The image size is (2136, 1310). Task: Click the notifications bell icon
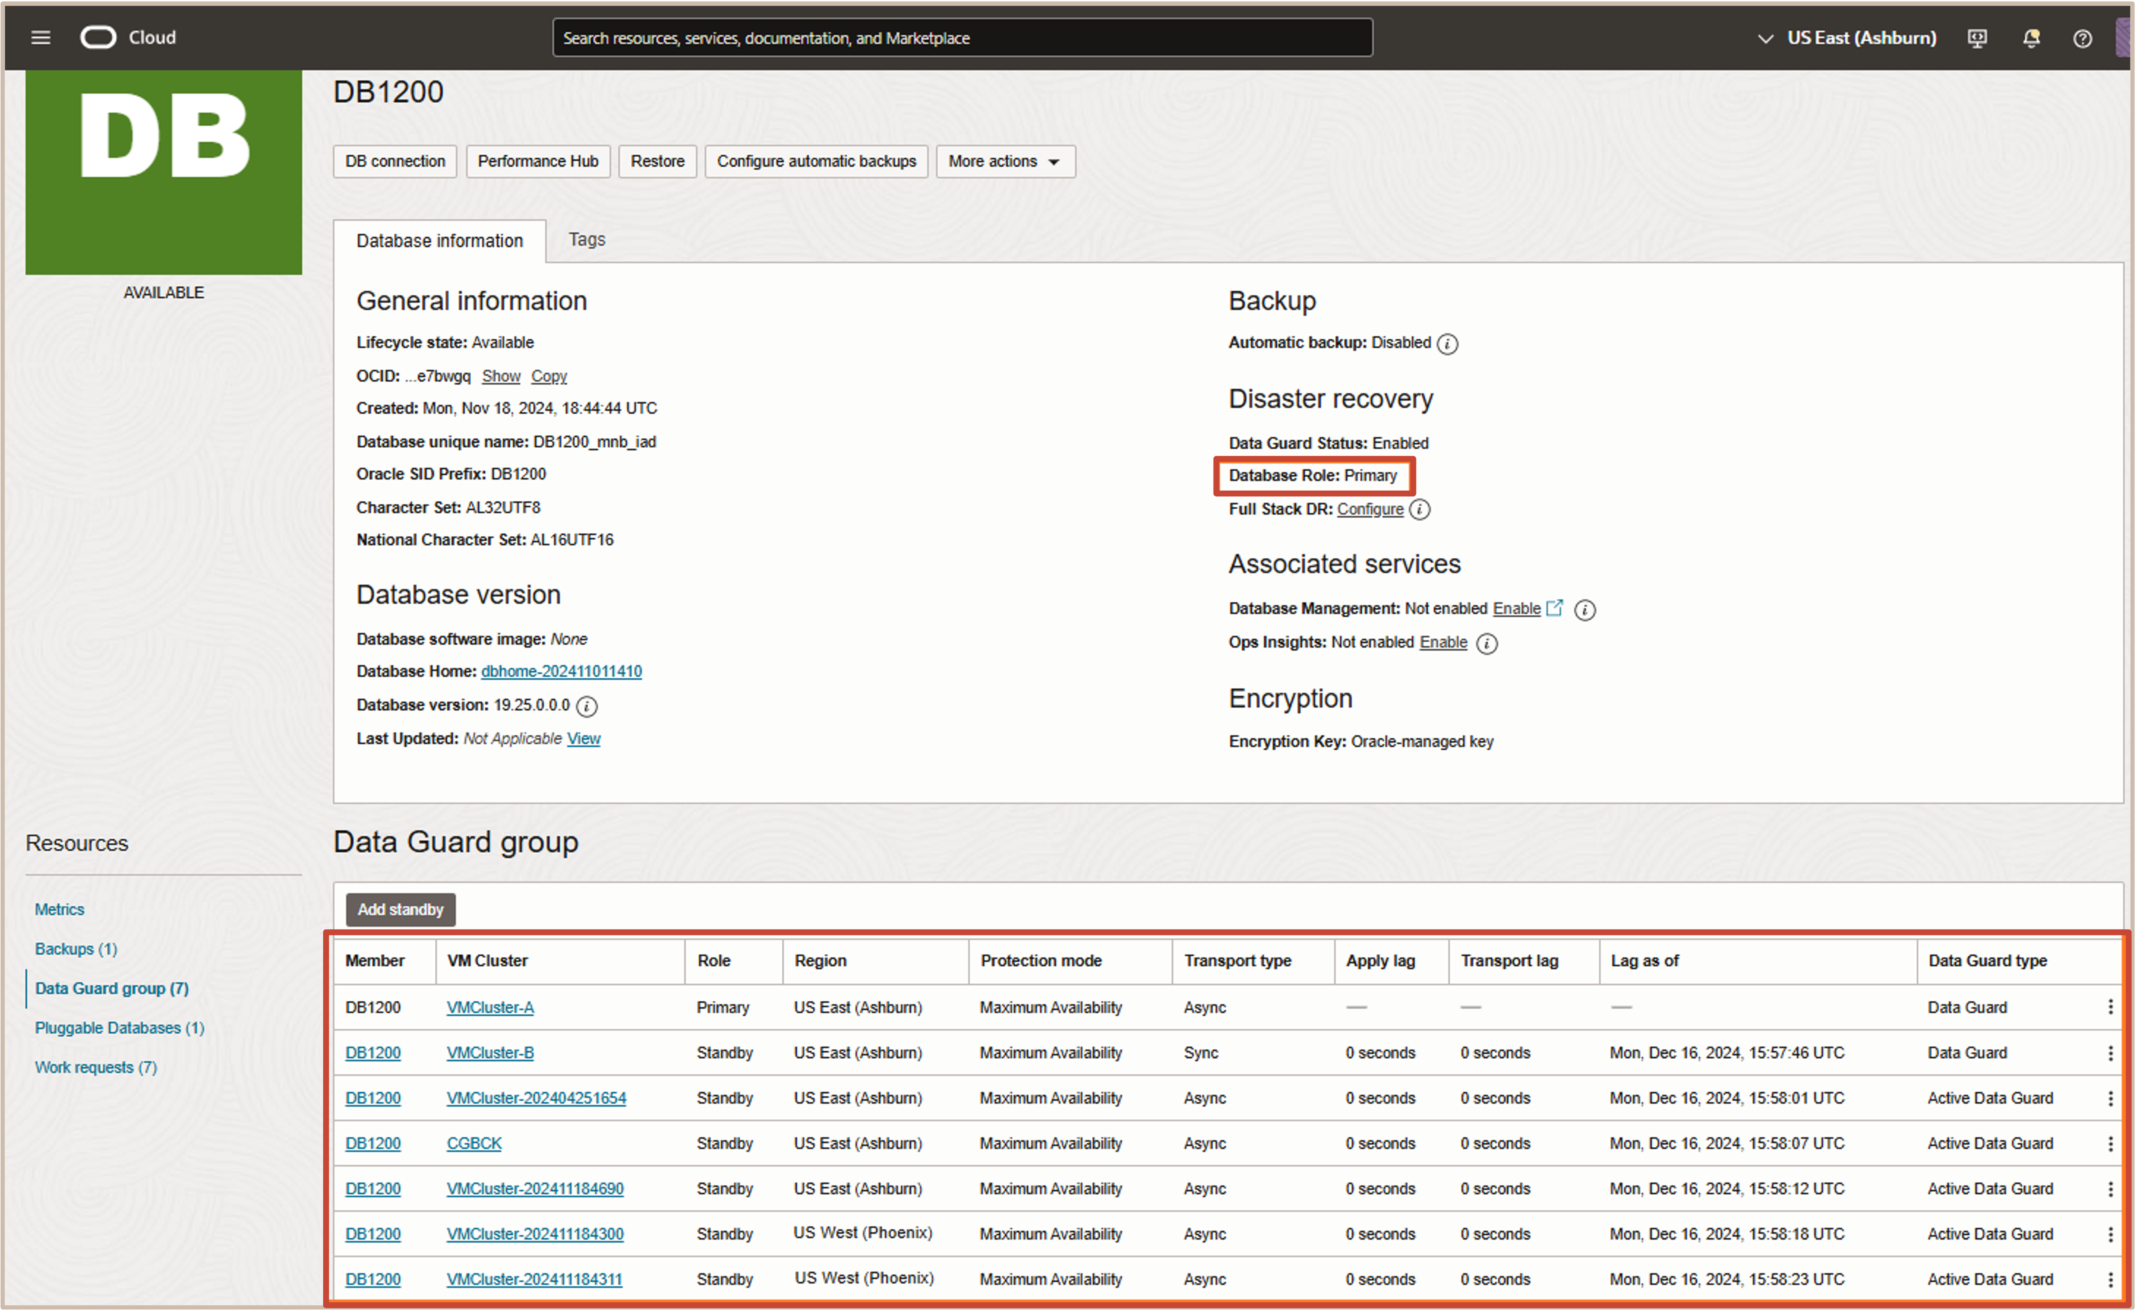pos(2030,38)
